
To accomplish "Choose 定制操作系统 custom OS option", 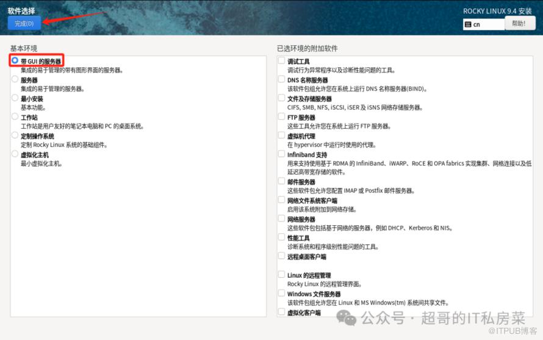I will click(x=15, y=136).
